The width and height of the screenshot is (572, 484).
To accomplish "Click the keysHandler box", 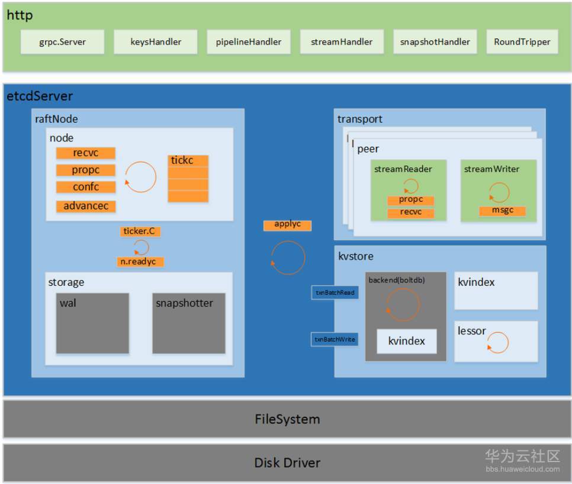I will pos(156,42).
